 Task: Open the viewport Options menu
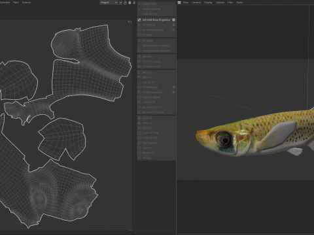pyautogui.click(x=220, y=3)
